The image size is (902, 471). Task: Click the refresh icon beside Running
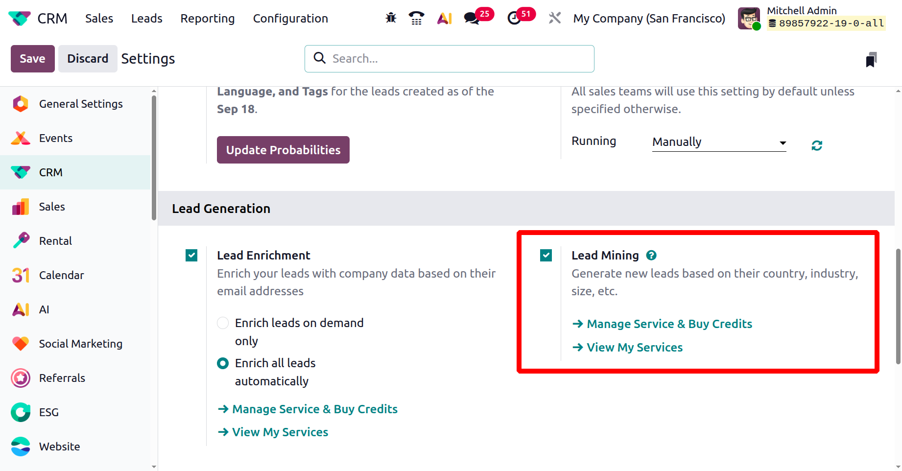click(817, 145)
